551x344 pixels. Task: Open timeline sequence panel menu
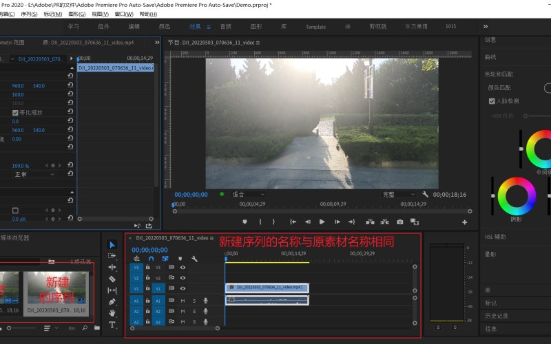click(x=211, y=238)
